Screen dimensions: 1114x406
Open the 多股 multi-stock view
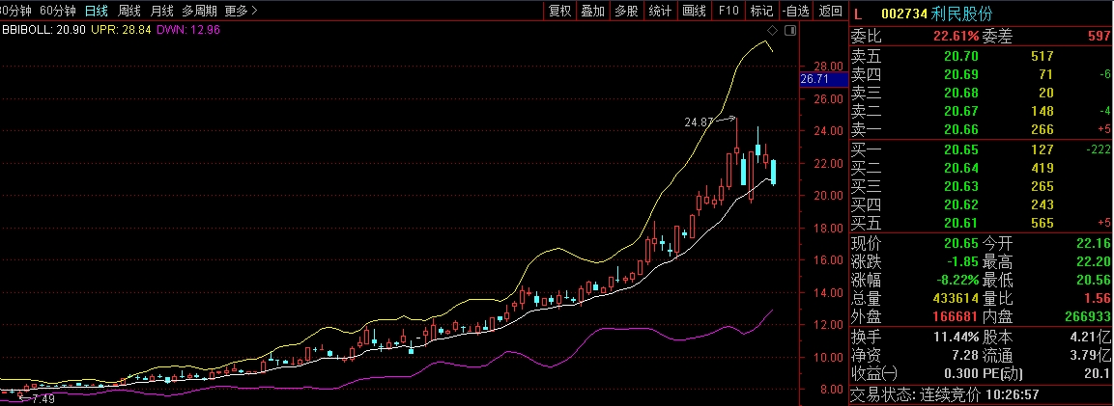tap(626, 11)
